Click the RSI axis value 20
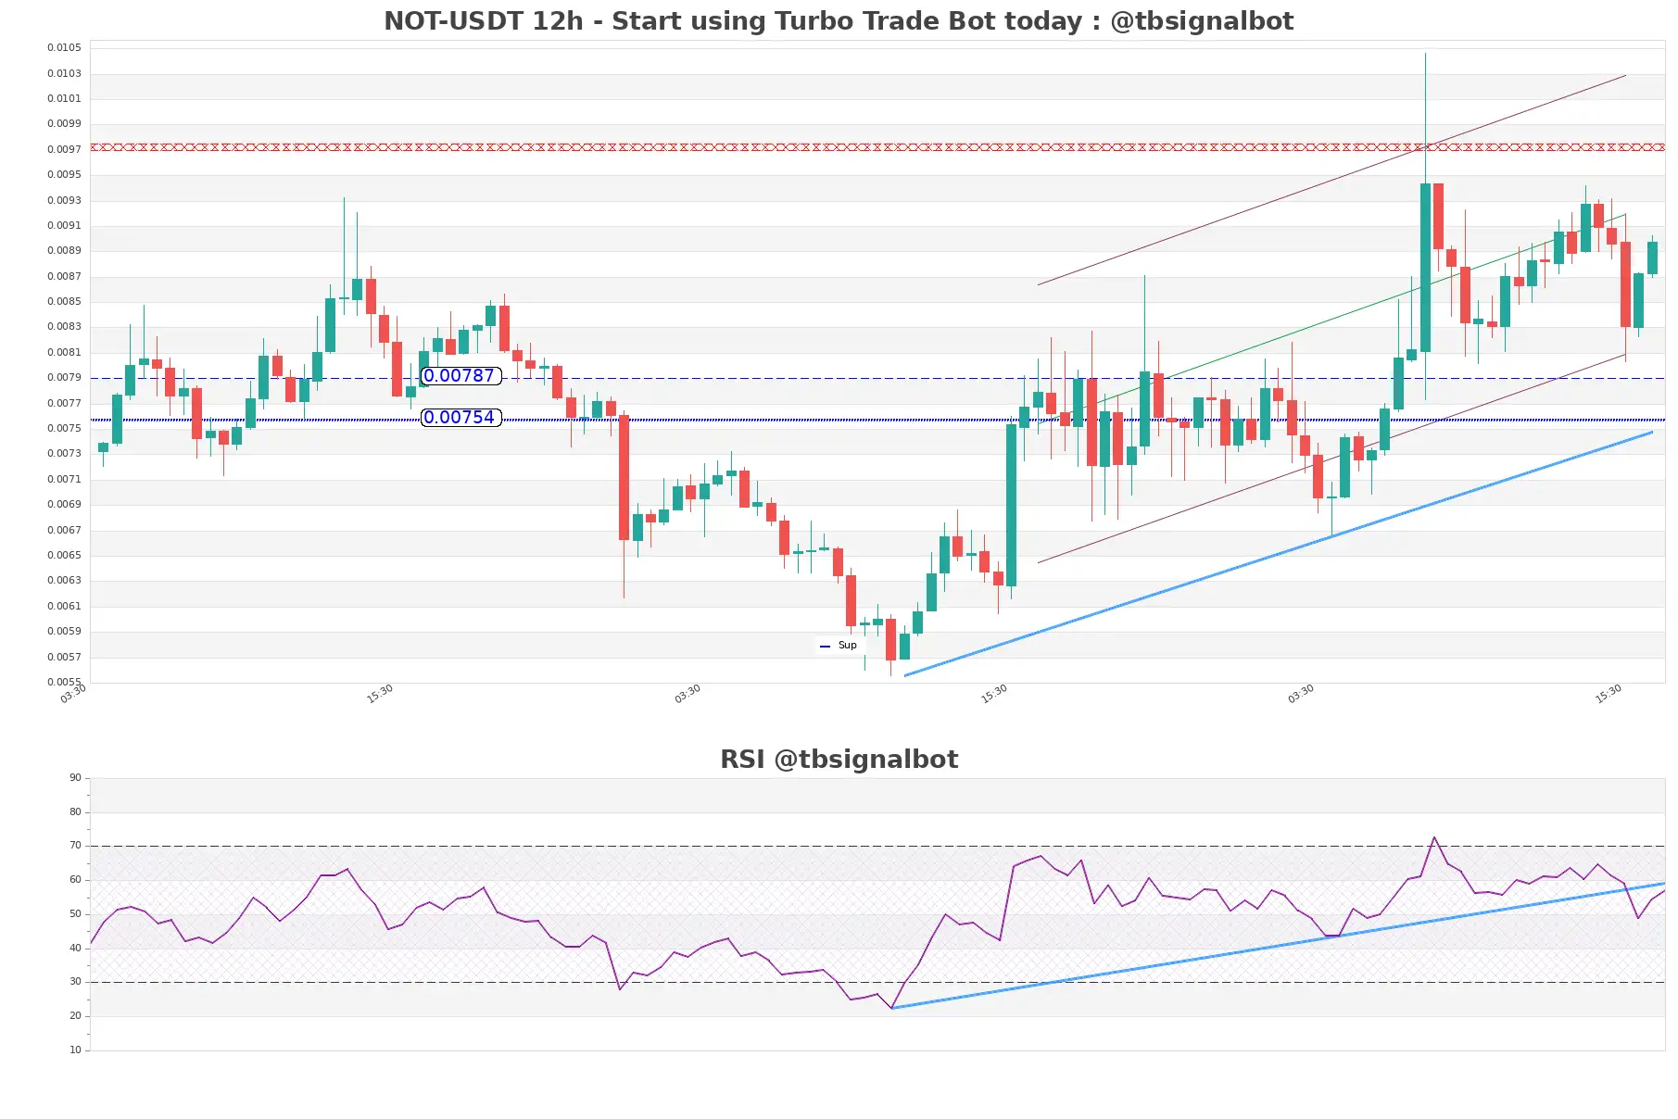The image size is (1678, 1119). click(75, 1015)
